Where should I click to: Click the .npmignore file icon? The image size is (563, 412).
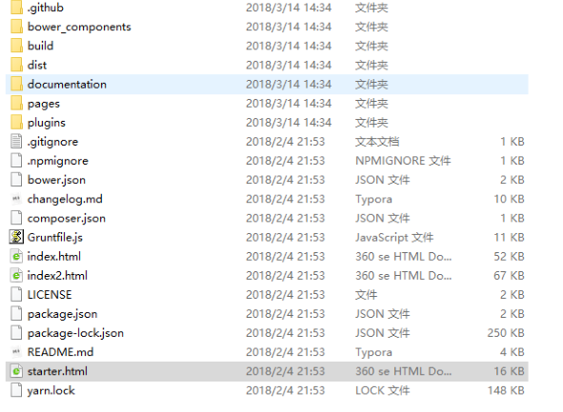click(x=16, y=160)
